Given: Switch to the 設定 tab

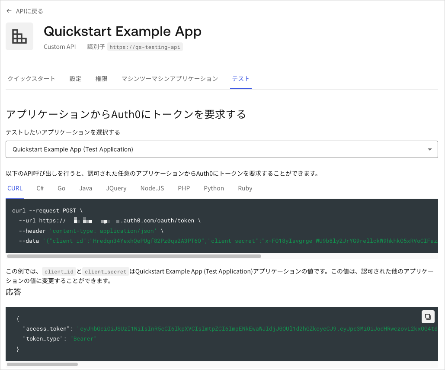Looking at the screenshot, I should pos(76,79).
